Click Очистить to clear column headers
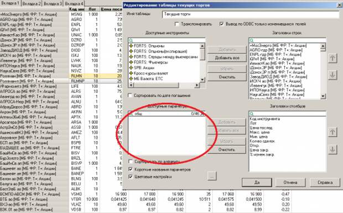Image resolution: width=343 pixels, height=213 pixels. 226,149
